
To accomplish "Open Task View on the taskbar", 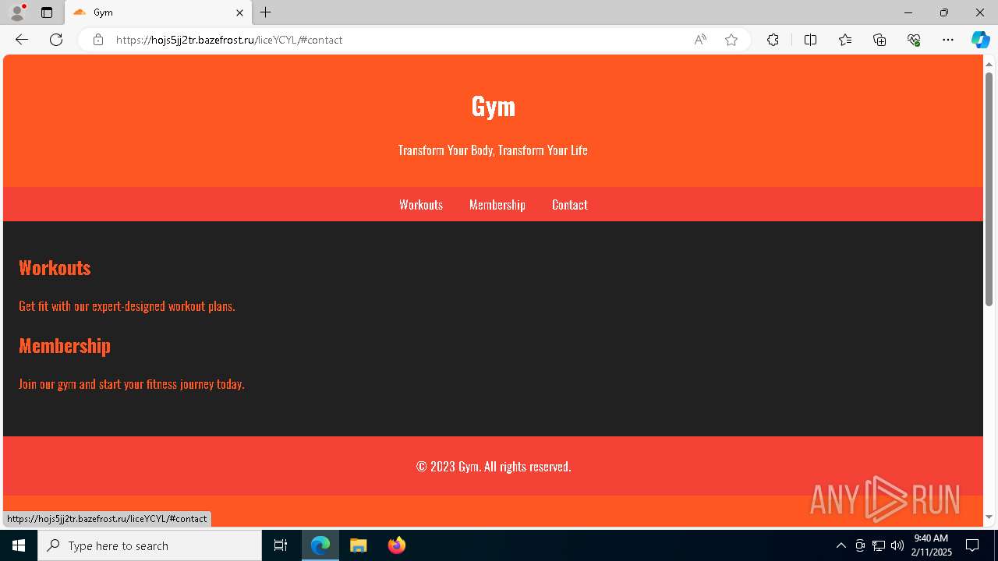I will click(x=281, y=545).
